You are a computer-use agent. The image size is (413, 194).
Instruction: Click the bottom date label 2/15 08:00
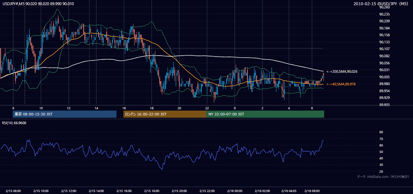point(13,191)
